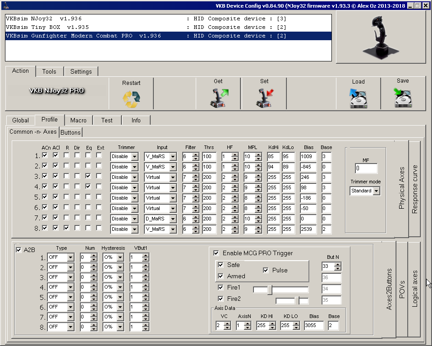Uncheck the Fire2 checkbox
This screenshot has height=346, width=432.
(x=221, y=299)
